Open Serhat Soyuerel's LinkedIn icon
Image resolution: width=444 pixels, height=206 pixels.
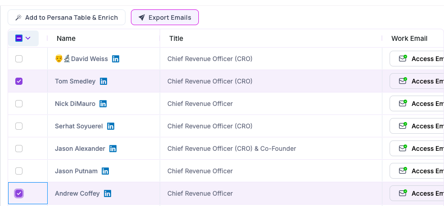pyautogui.click(x=111, y=126)
